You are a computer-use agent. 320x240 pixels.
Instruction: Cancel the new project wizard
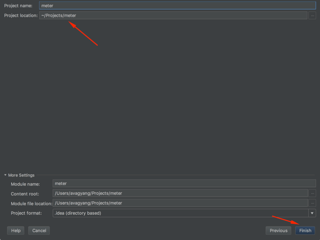39,230
